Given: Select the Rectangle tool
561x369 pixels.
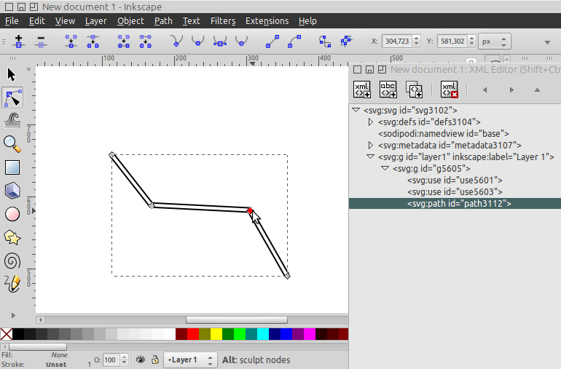Looking at the screenshot, I should click(x=12, y=167).
